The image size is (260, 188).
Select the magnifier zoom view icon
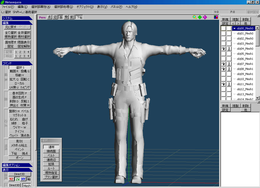tap(195, 17)
